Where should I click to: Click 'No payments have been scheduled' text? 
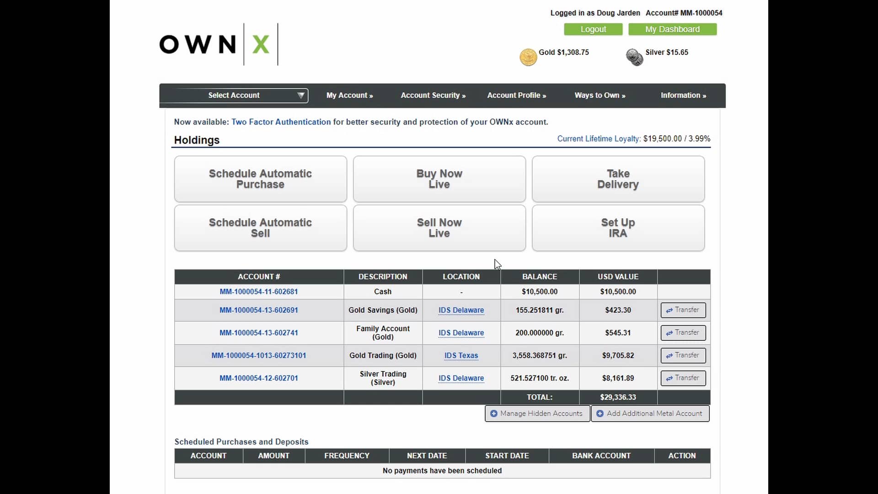(x=442, y=471)
